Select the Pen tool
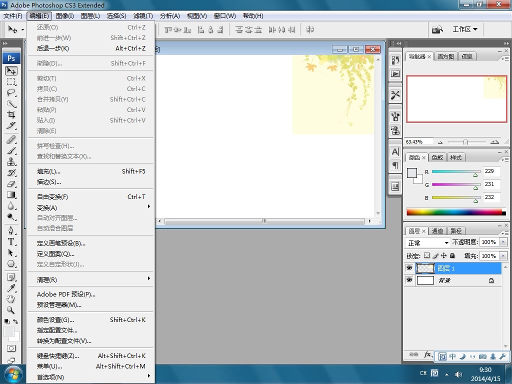Viewport: 512px width, 384px height. pyautogui.click(x=11, y=230)
